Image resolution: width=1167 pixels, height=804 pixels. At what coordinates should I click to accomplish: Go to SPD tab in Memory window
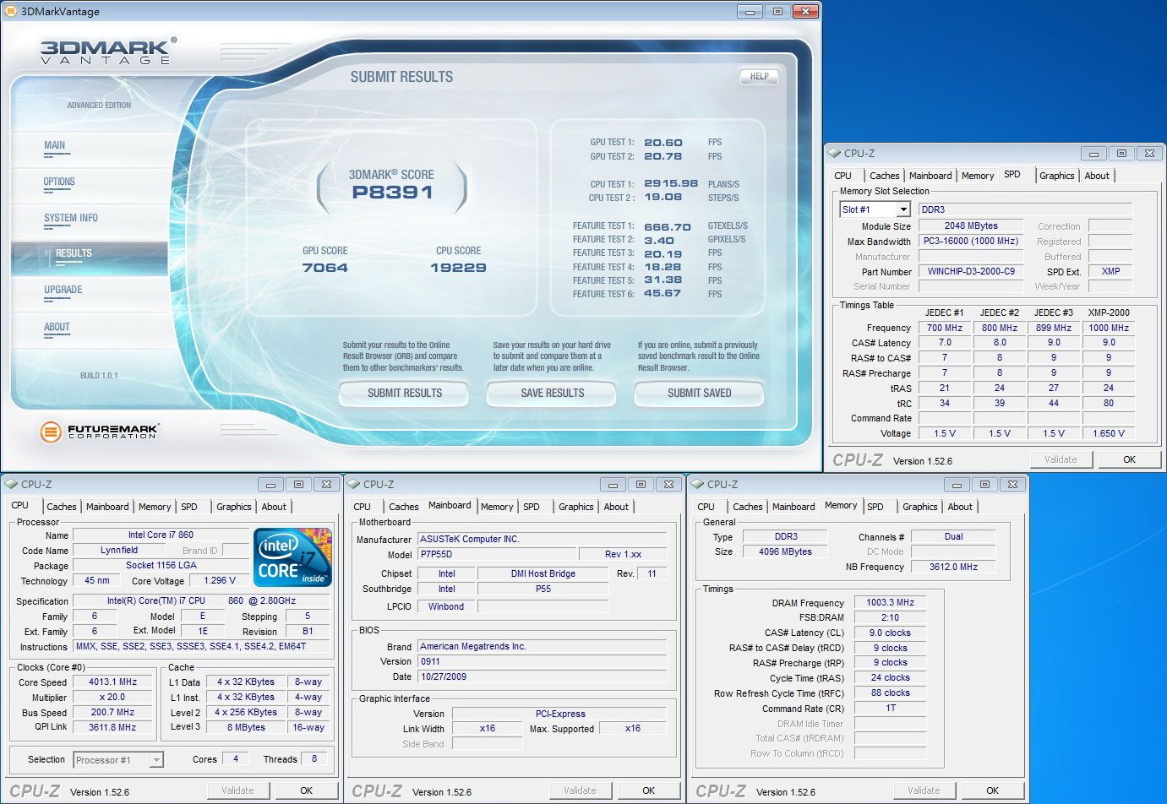[875, 507]
